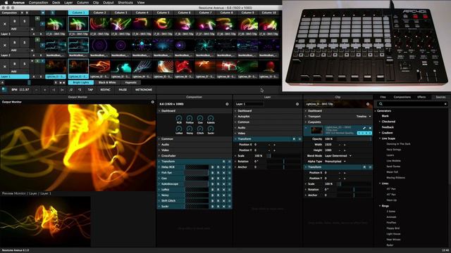The height and width of the screenshot is (253, 451).
Task: Toggle bypass B on Layer 2
Action: 15,42
